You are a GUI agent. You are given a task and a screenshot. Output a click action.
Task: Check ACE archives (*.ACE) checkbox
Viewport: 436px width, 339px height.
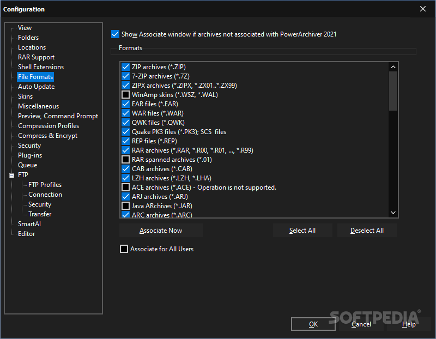point(126,187)
